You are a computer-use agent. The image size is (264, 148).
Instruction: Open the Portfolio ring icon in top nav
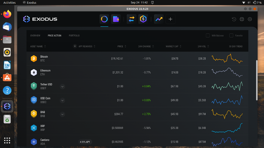[x=104, y=19]
